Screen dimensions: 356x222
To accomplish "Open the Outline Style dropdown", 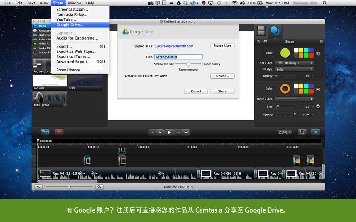I will [294, 99].
